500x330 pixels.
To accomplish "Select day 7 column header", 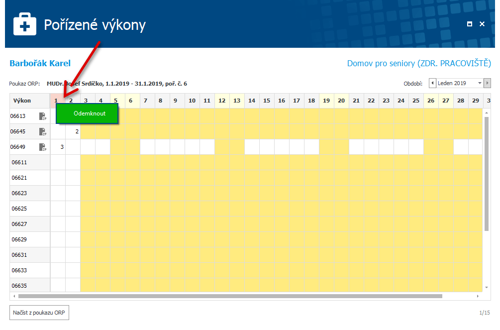I will click(147, 101).
